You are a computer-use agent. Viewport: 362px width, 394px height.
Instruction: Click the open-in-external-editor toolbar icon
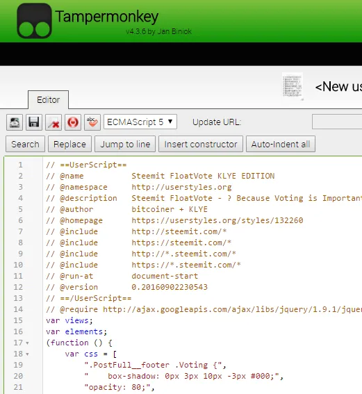[15, 122]
